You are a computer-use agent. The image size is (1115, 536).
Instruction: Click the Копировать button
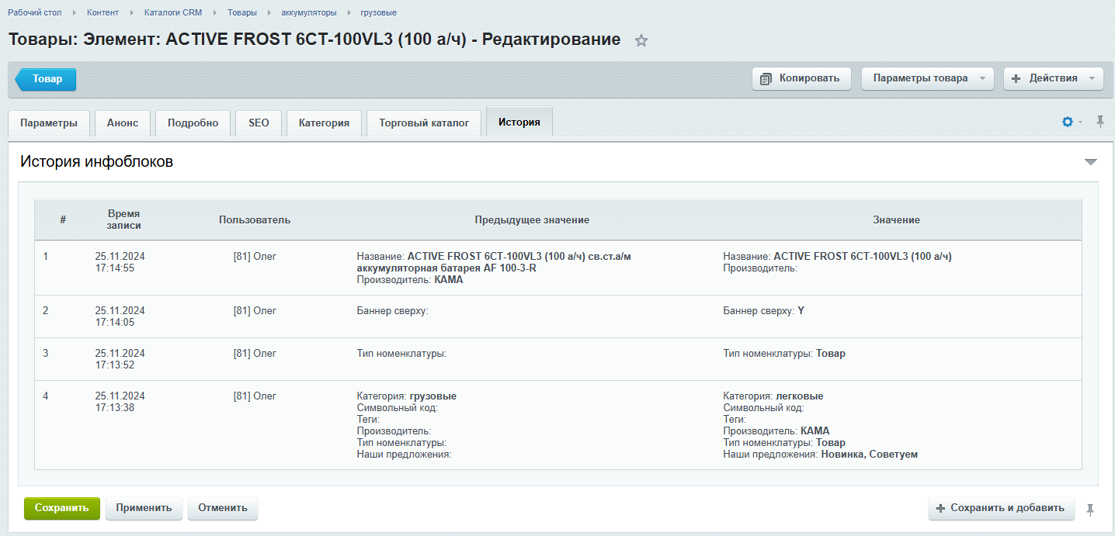801,78
